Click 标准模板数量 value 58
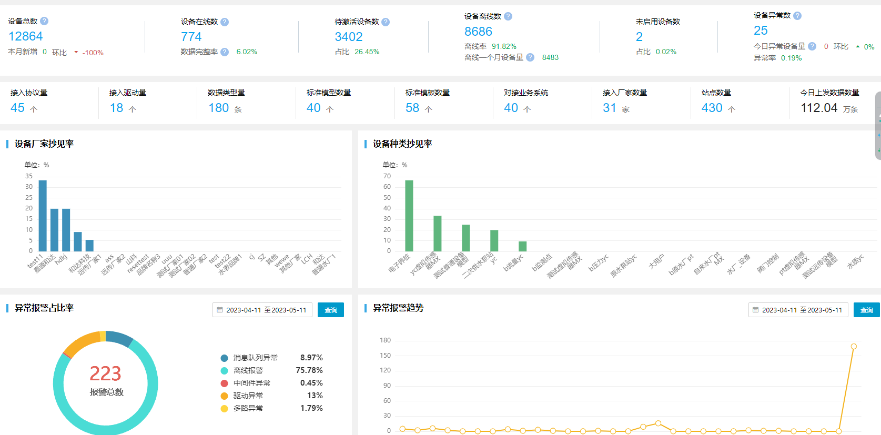Image resolution: width=881 pixels, height=435 pixels. tap(412, 108)
